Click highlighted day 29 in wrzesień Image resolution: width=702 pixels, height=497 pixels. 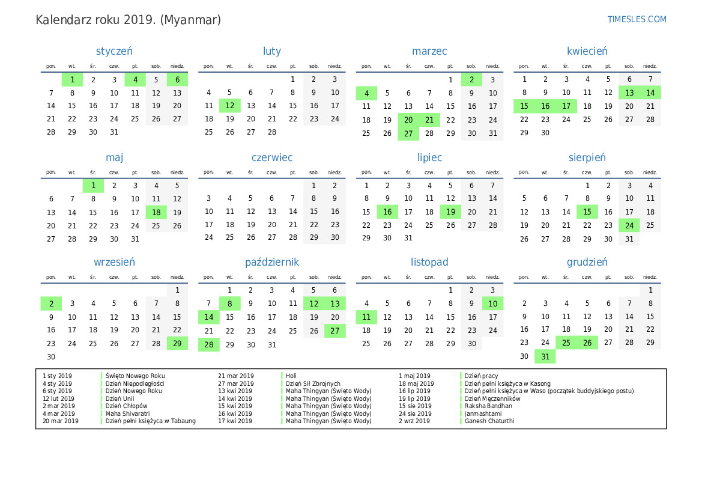click(177, 344)
